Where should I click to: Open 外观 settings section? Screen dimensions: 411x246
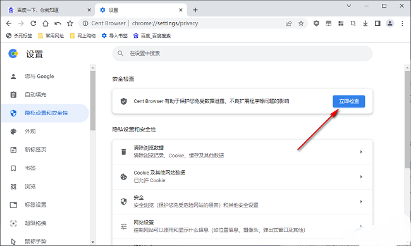tap(45, 132)
